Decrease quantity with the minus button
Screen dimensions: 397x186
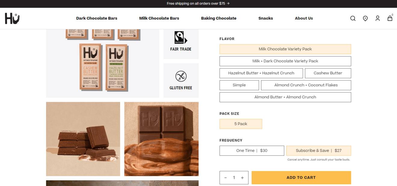point(226,178)
